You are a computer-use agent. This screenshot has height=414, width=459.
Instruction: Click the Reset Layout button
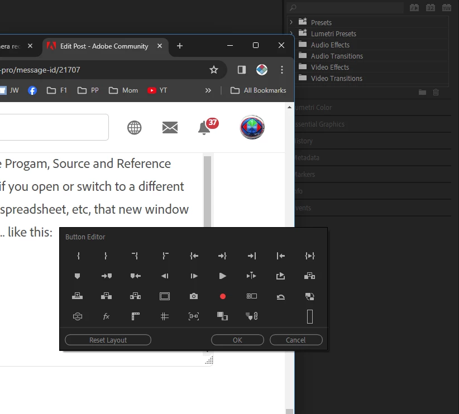coord(108,340)
